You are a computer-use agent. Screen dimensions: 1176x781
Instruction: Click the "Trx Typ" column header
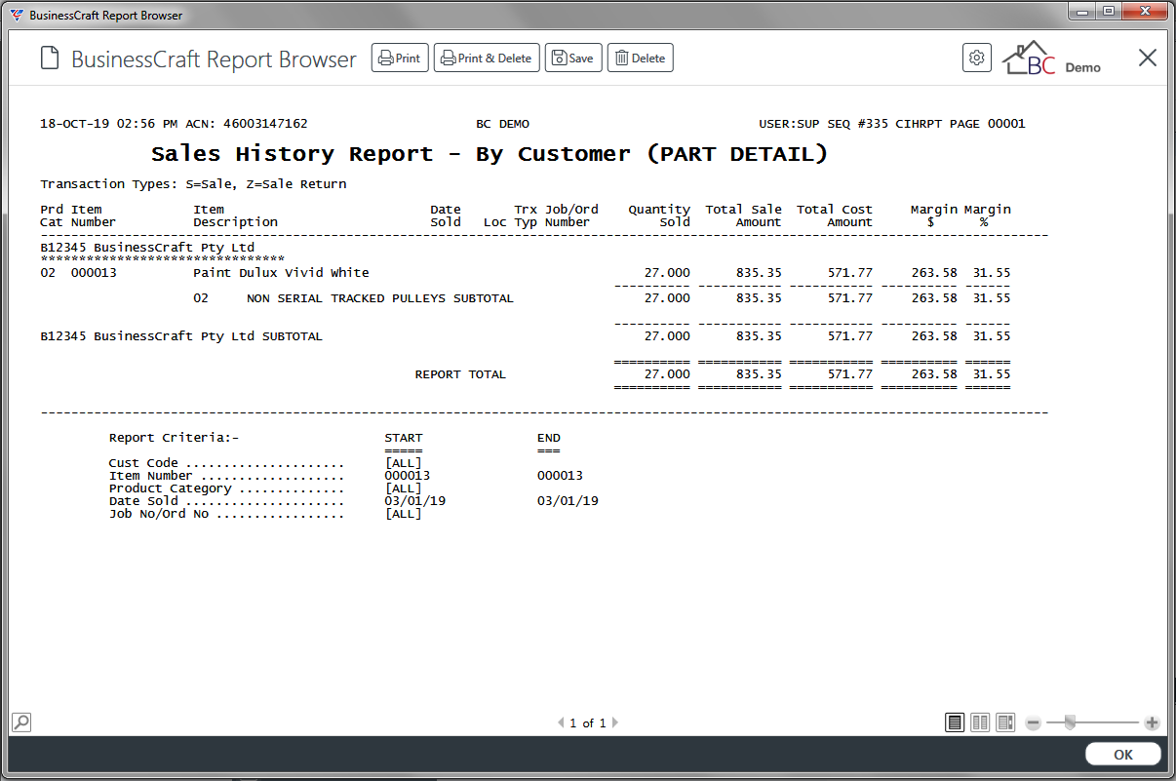tap(526, 215)
